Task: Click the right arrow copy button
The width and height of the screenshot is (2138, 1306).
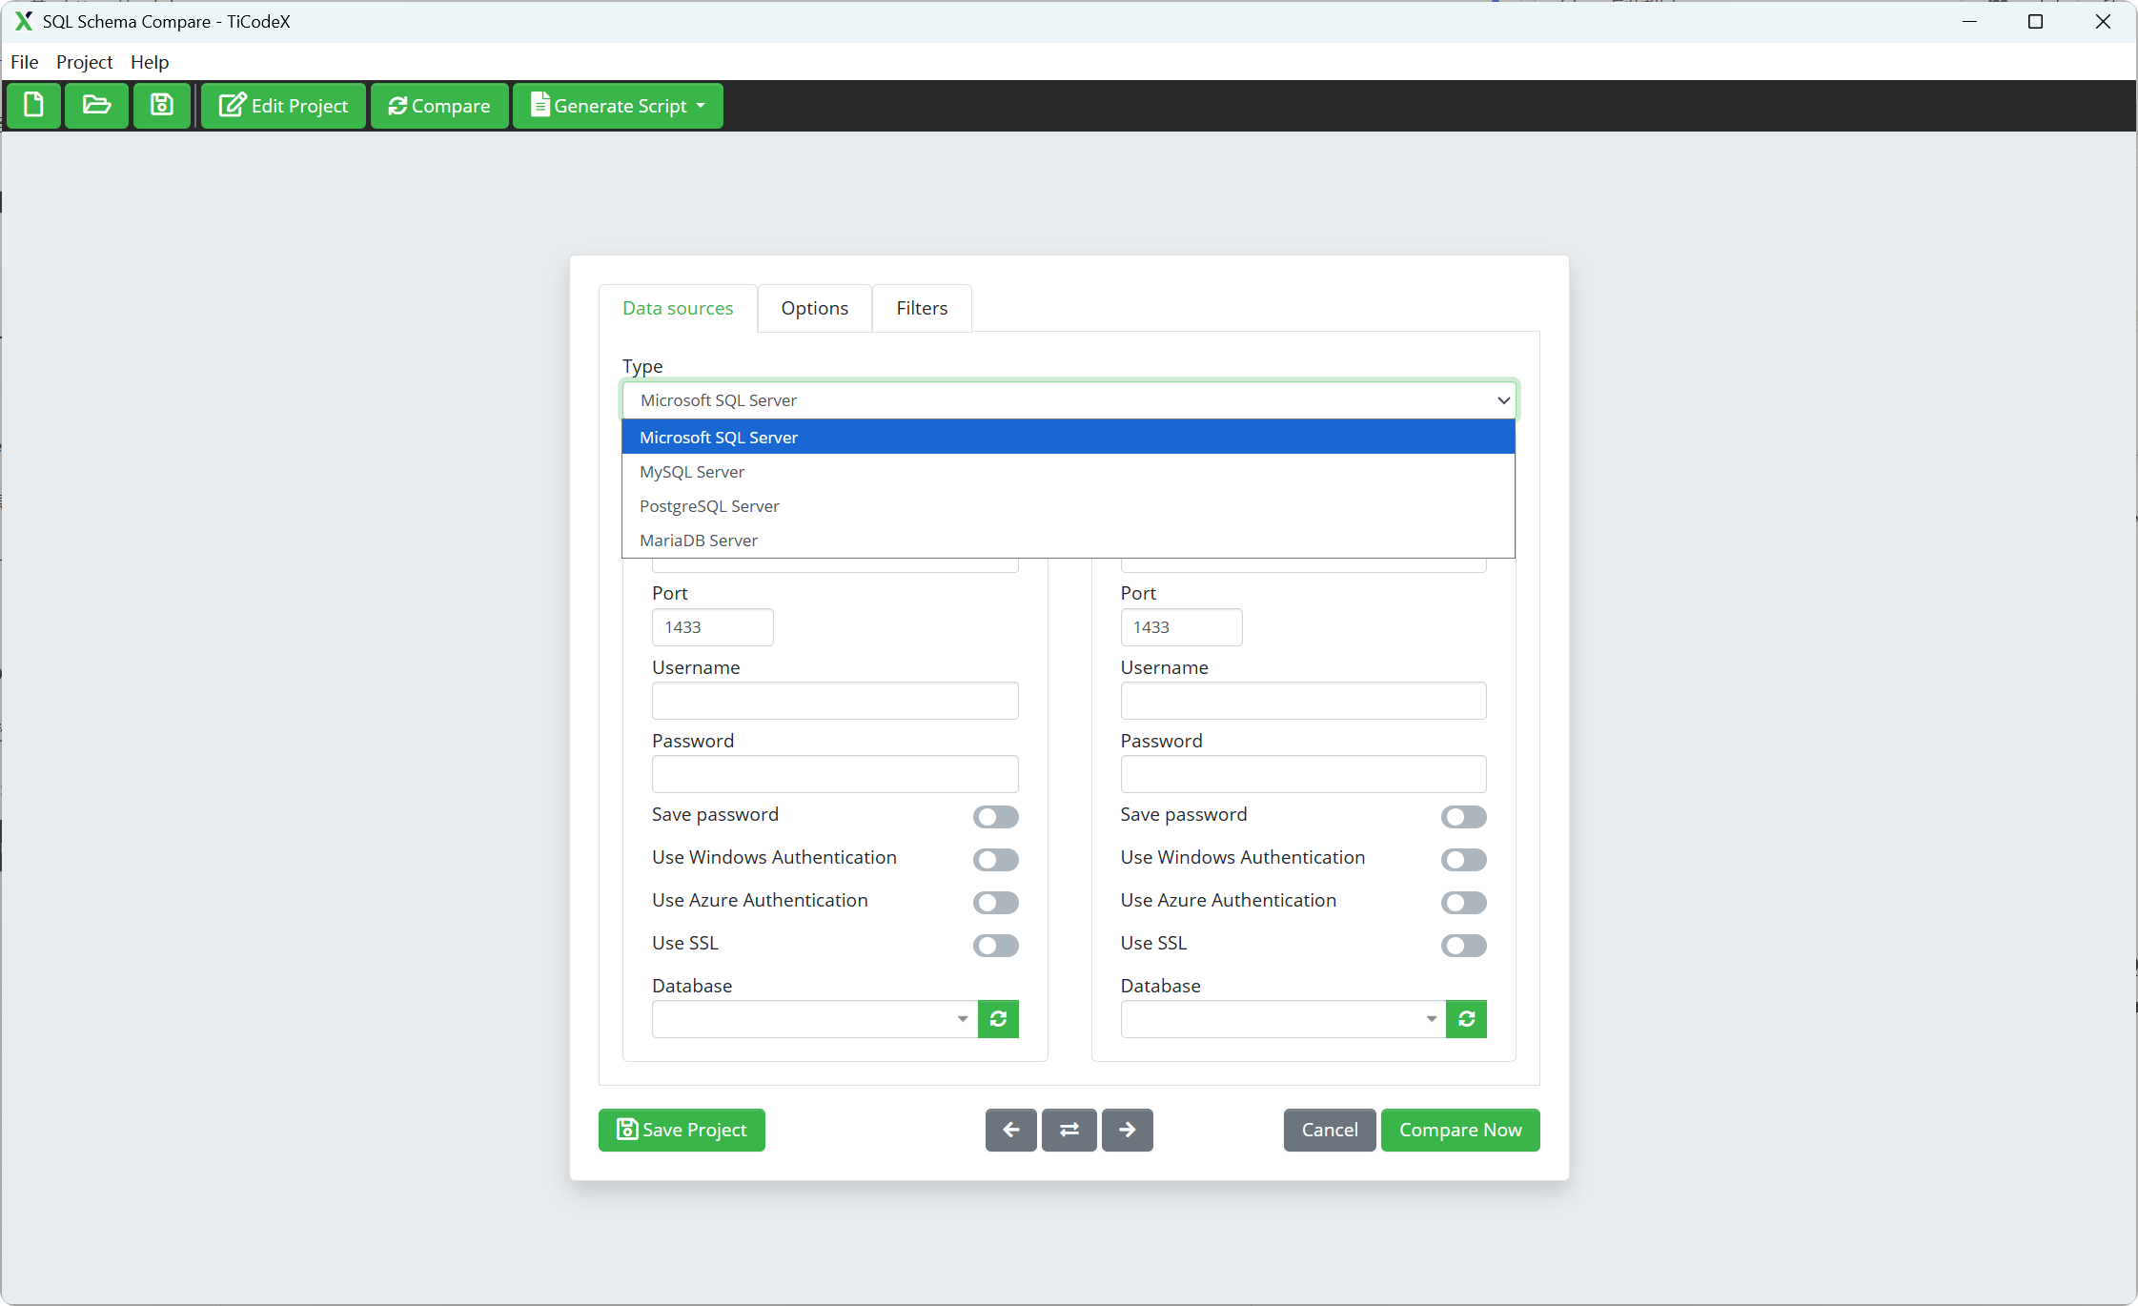Action: pos(1127,1130)
